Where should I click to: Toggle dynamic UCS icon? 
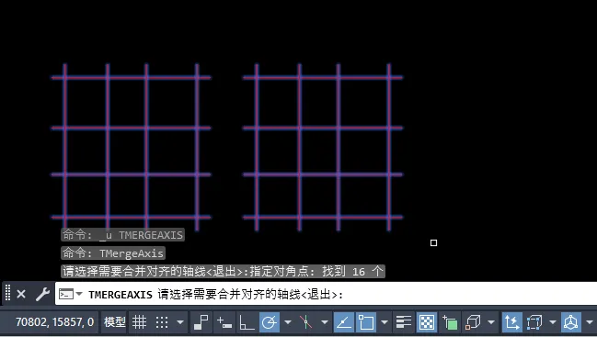tap(511, 322)
